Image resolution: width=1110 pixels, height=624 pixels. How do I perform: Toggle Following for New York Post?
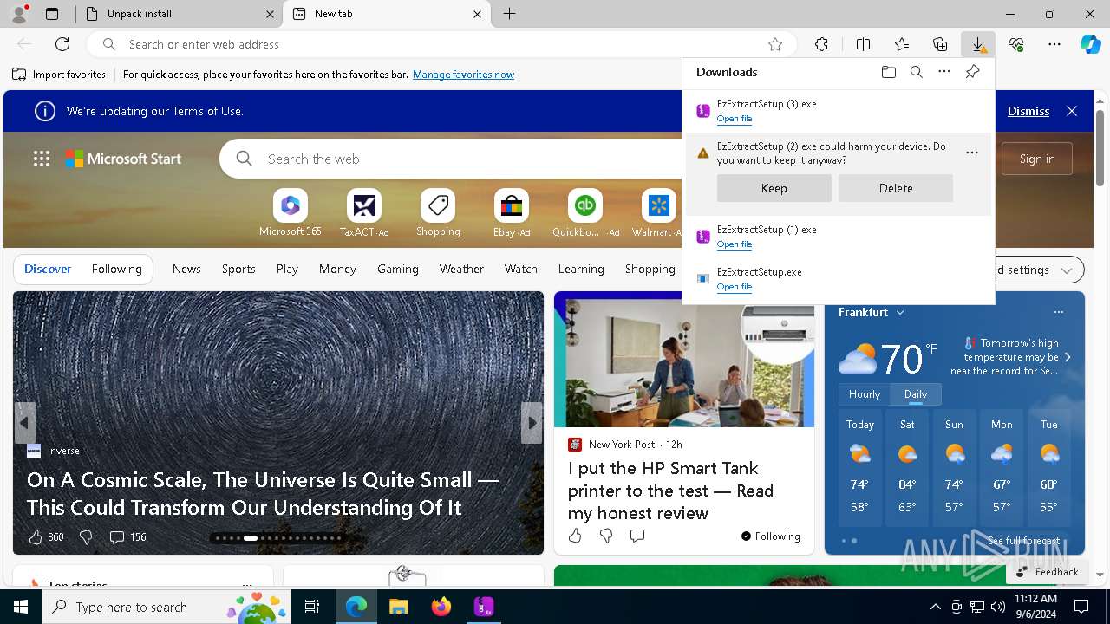click(x=771, y=536)
